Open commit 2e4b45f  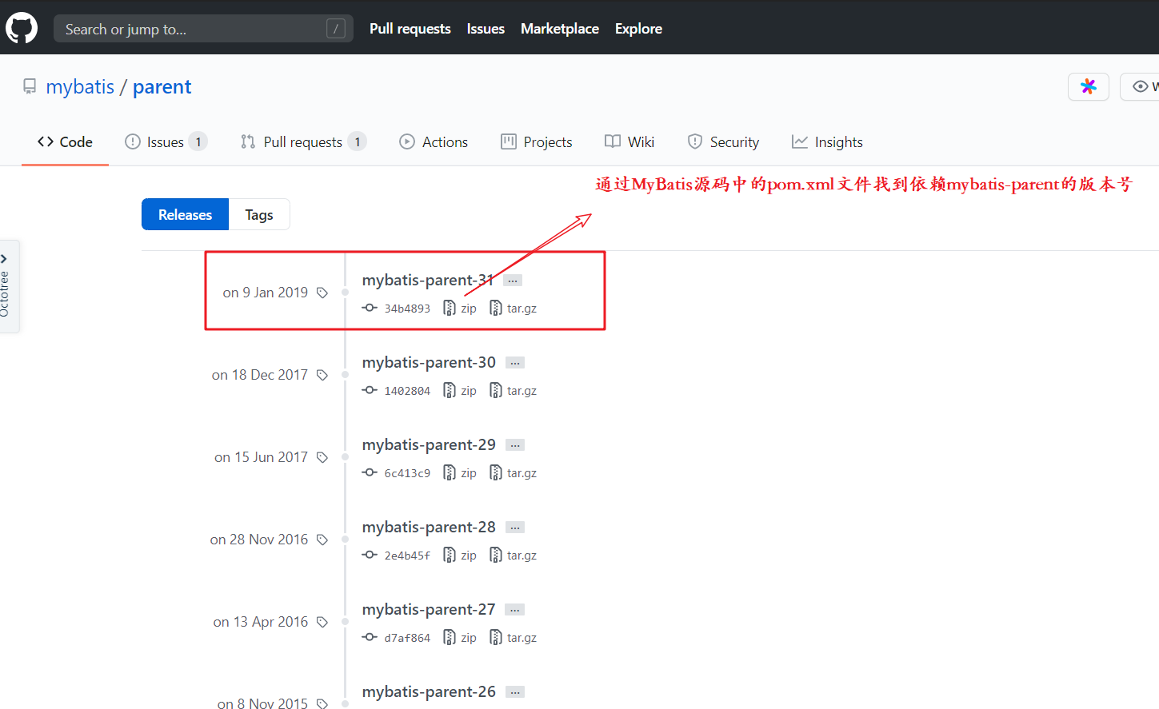tap(407, 556)
